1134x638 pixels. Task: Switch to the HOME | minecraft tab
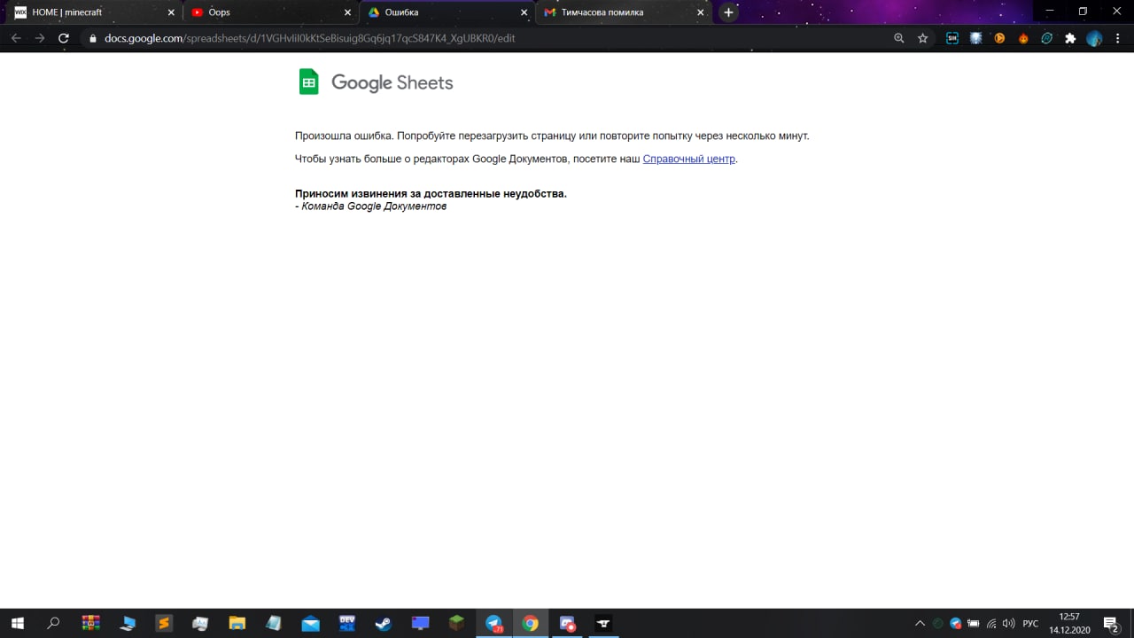[x=96, y=12]
